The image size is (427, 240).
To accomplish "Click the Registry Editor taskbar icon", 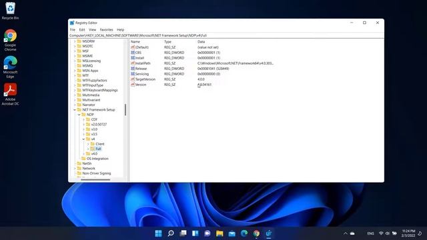I will pos(269,233).
